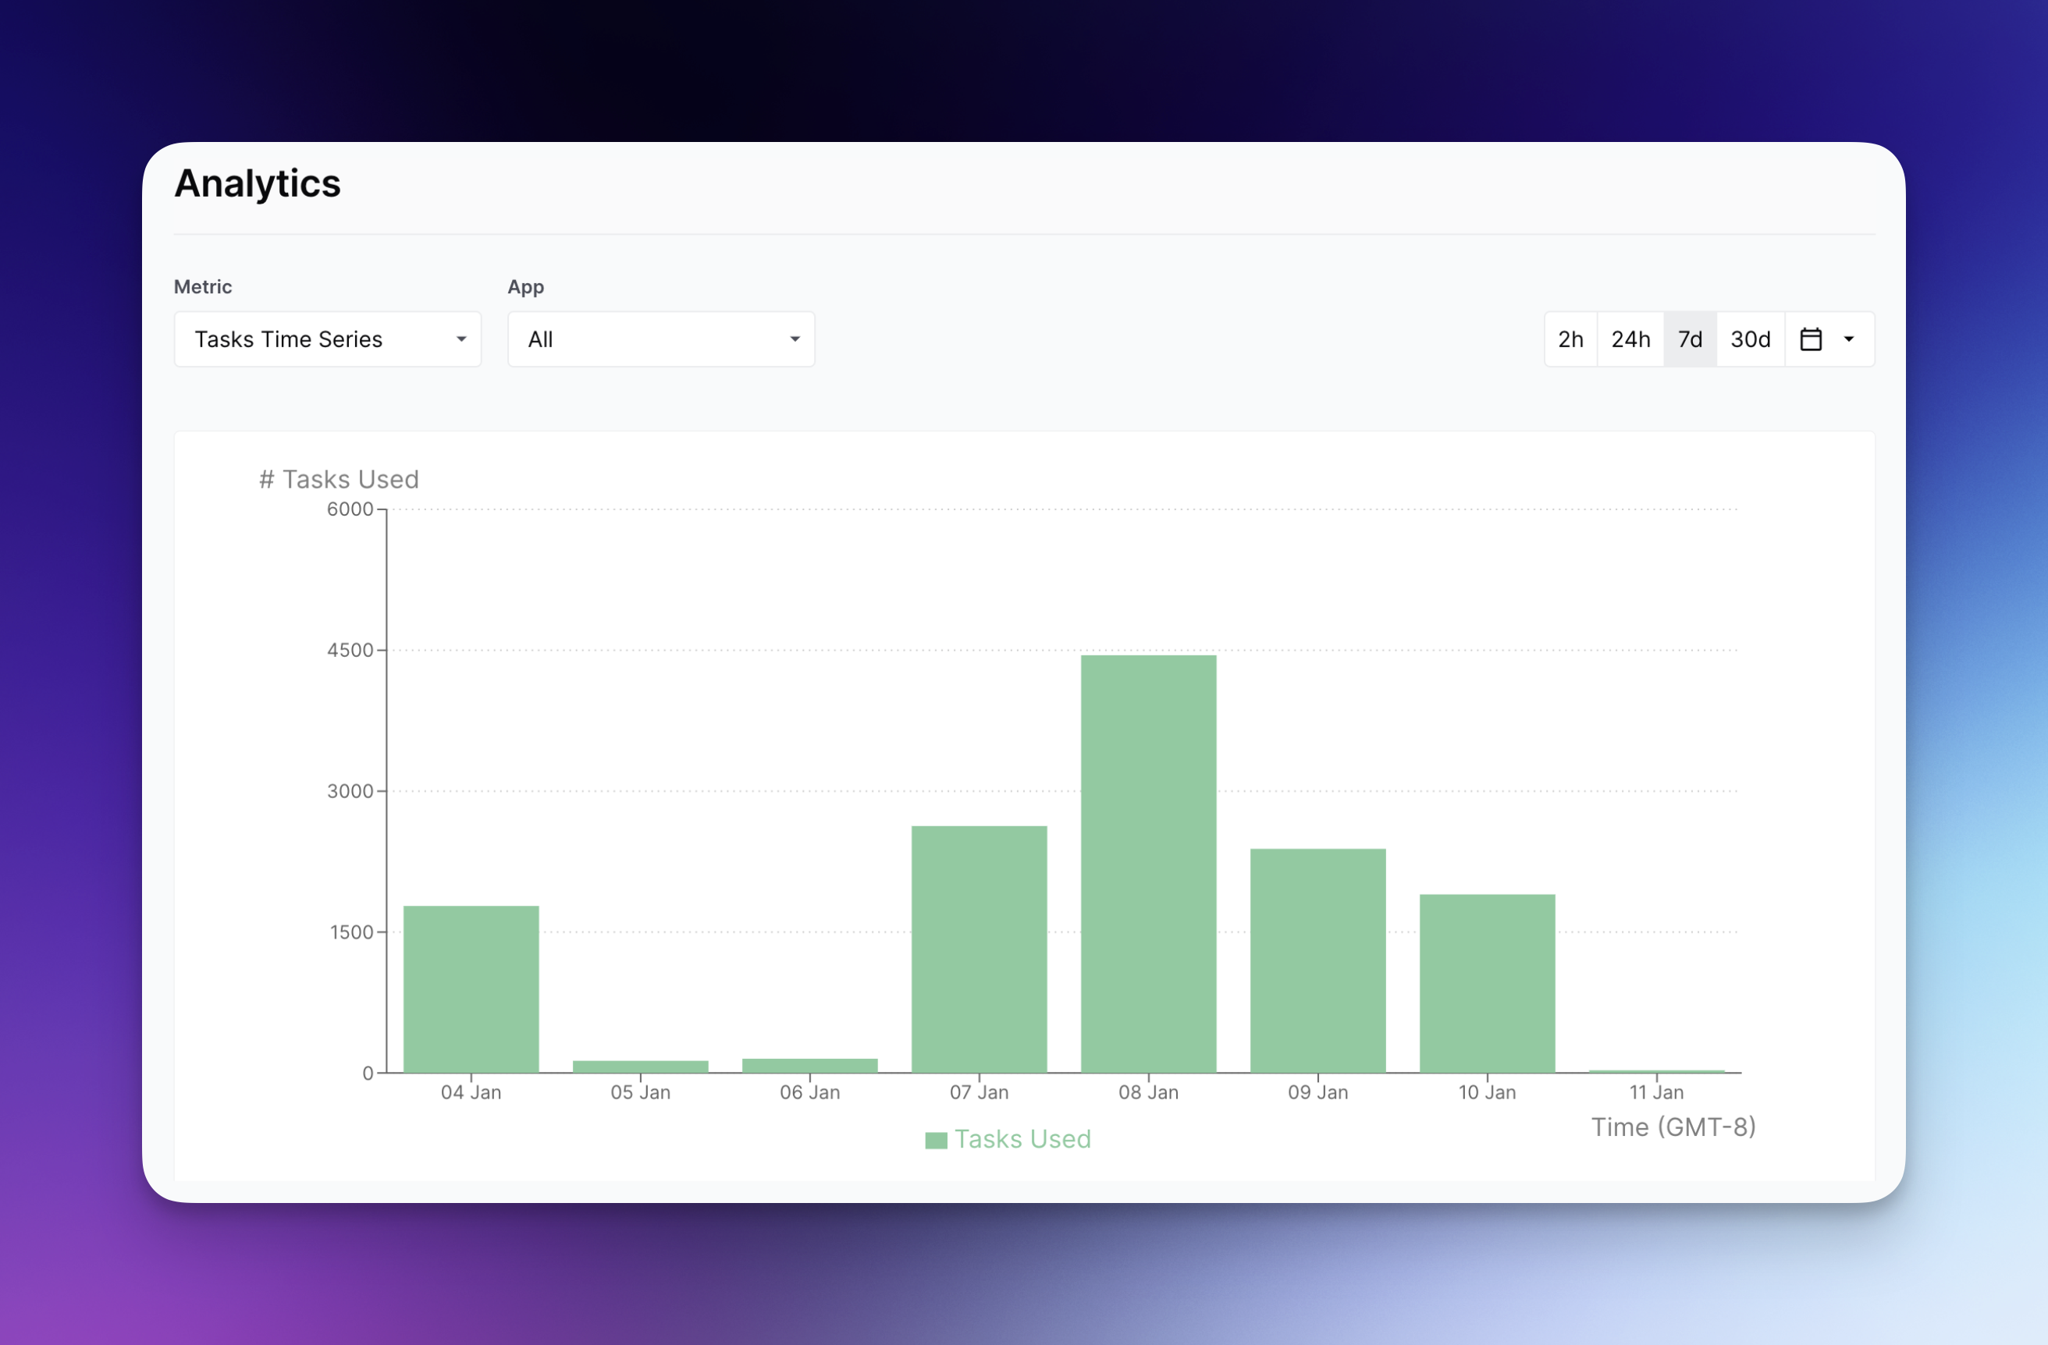
Task: Expand the custom date range arrow
Action: pos(1848,339)
